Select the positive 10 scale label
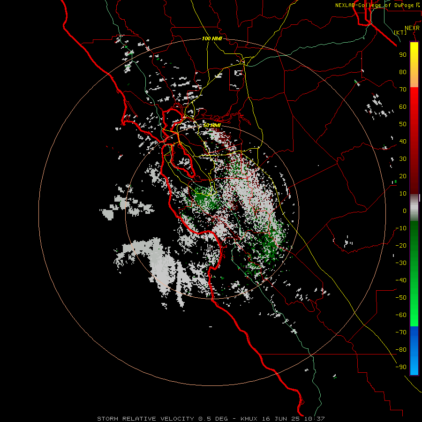 tap(403, 194)
